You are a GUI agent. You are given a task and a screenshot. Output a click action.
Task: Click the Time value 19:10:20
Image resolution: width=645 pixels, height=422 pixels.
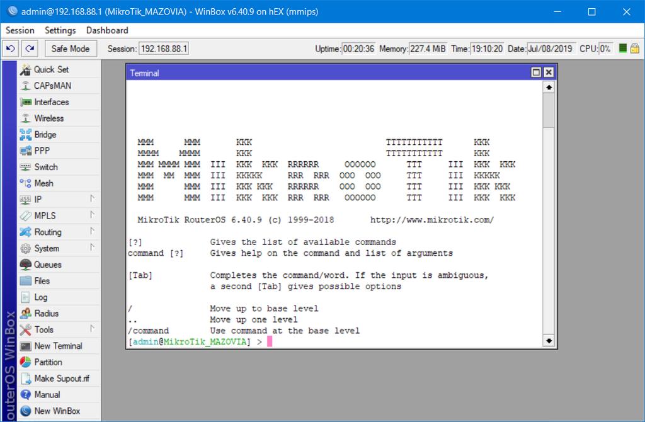(487, 48)
